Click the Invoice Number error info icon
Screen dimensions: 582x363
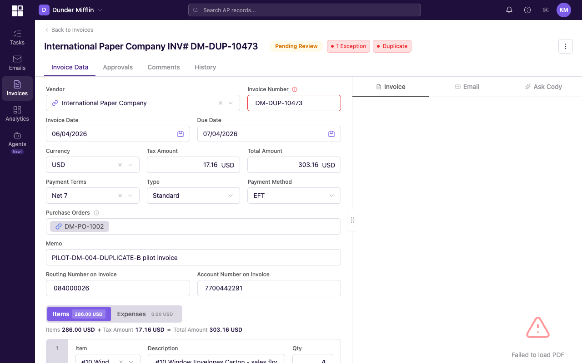295,89
